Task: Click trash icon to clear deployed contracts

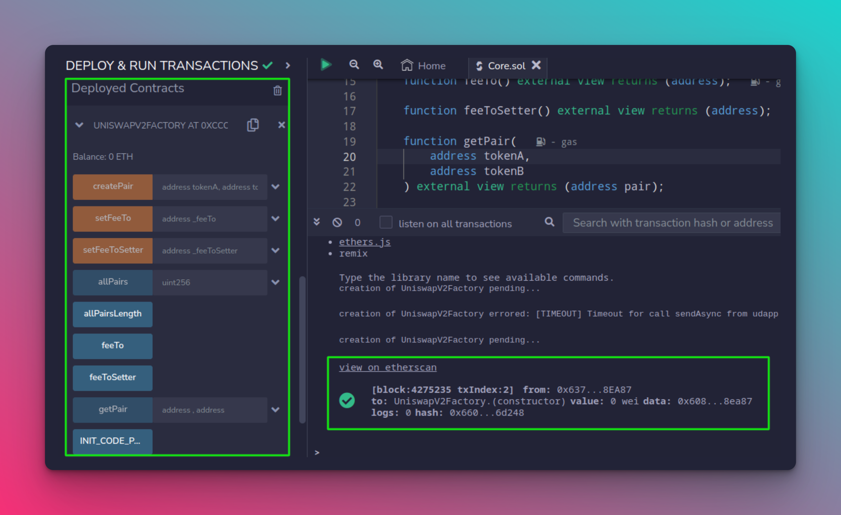Action: point(277,90)
